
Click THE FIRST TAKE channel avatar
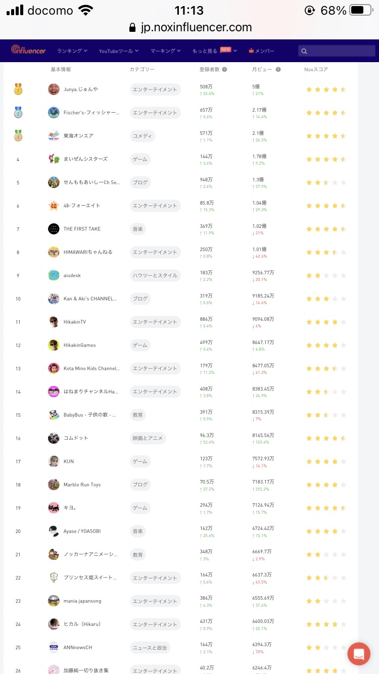54,229
